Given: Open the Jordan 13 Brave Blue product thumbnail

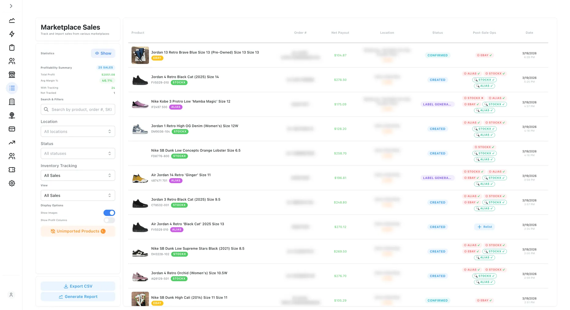Looking at the screenshot, I should pos(140,55).
